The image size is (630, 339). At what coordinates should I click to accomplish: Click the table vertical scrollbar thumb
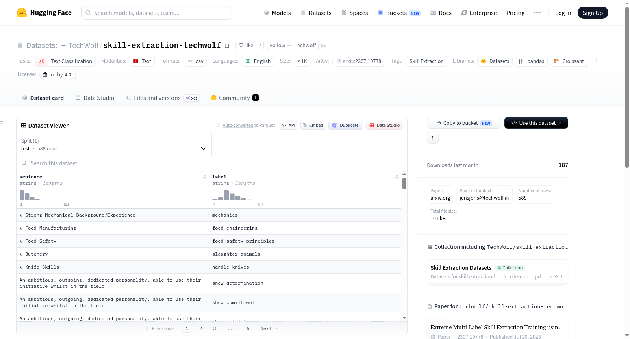pyautogui.click(x=404, y=183)
